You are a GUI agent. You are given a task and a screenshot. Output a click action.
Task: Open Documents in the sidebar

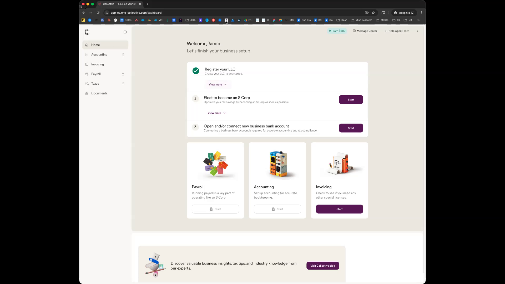coord(99,93)
